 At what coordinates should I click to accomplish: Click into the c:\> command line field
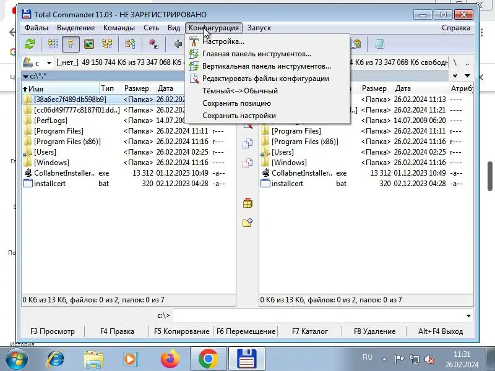point(319,315)
